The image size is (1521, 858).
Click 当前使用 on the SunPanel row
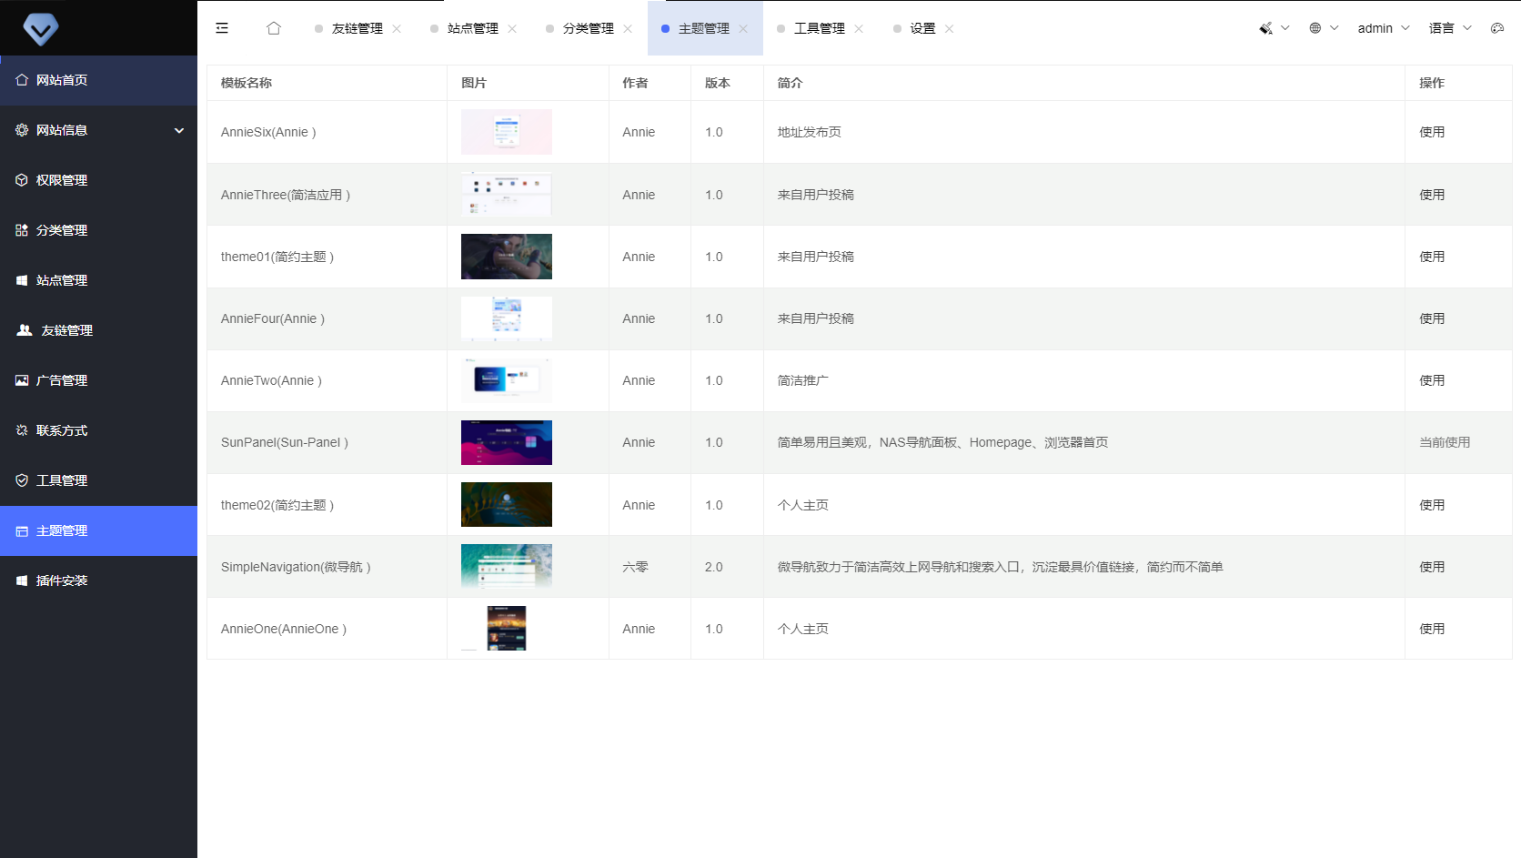pyautogui.click(x=1445, y=442)
